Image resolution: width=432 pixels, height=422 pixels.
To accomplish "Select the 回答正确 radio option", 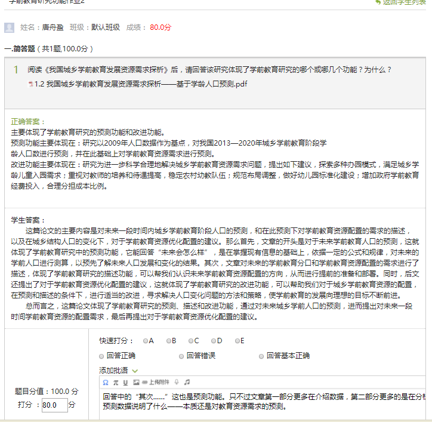I will (102, 356).
